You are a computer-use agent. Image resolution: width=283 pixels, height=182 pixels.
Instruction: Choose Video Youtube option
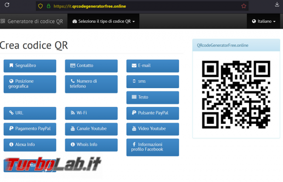(152, 129)
